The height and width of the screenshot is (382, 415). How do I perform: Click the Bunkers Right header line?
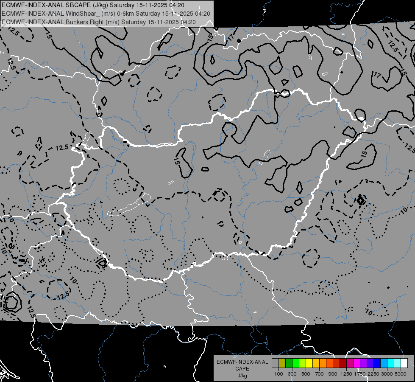(99, 22)
